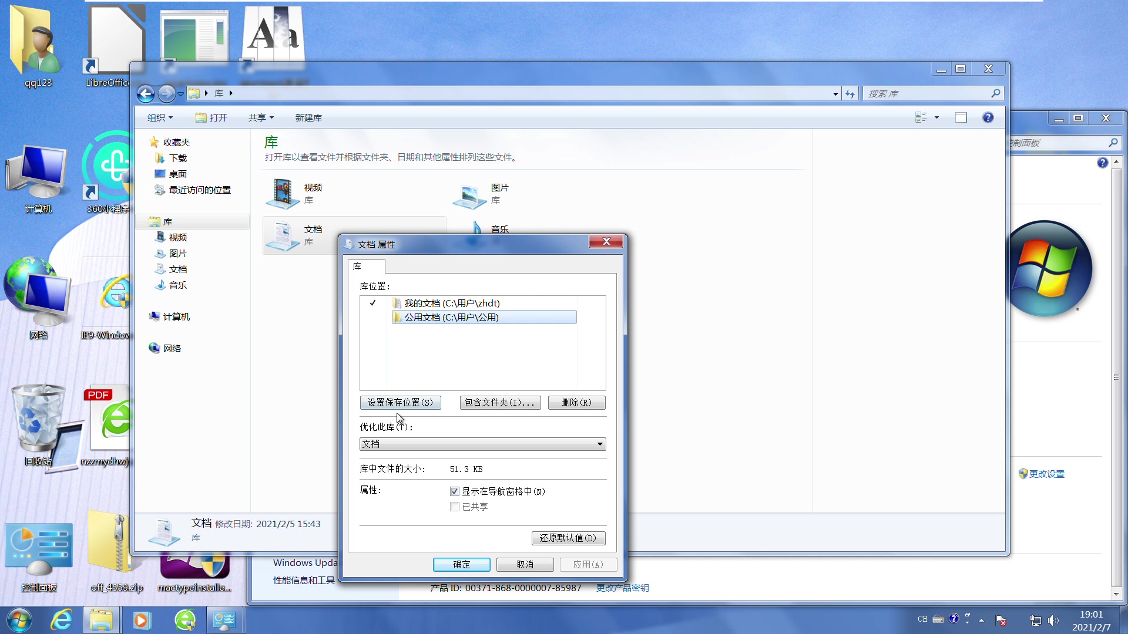Select 公用文档 location in the library list
The image size is (1128, 634).
(451, 317)
